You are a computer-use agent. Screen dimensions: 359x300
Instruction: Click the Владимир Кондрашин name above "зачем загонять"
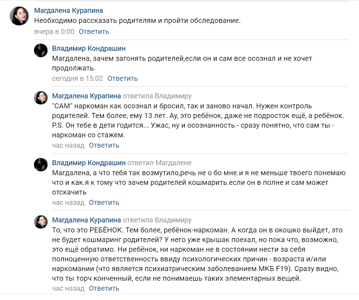(89, 48)
